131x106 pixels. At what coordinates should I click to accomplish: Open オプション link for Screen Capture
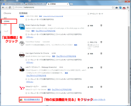coord(30,37)
